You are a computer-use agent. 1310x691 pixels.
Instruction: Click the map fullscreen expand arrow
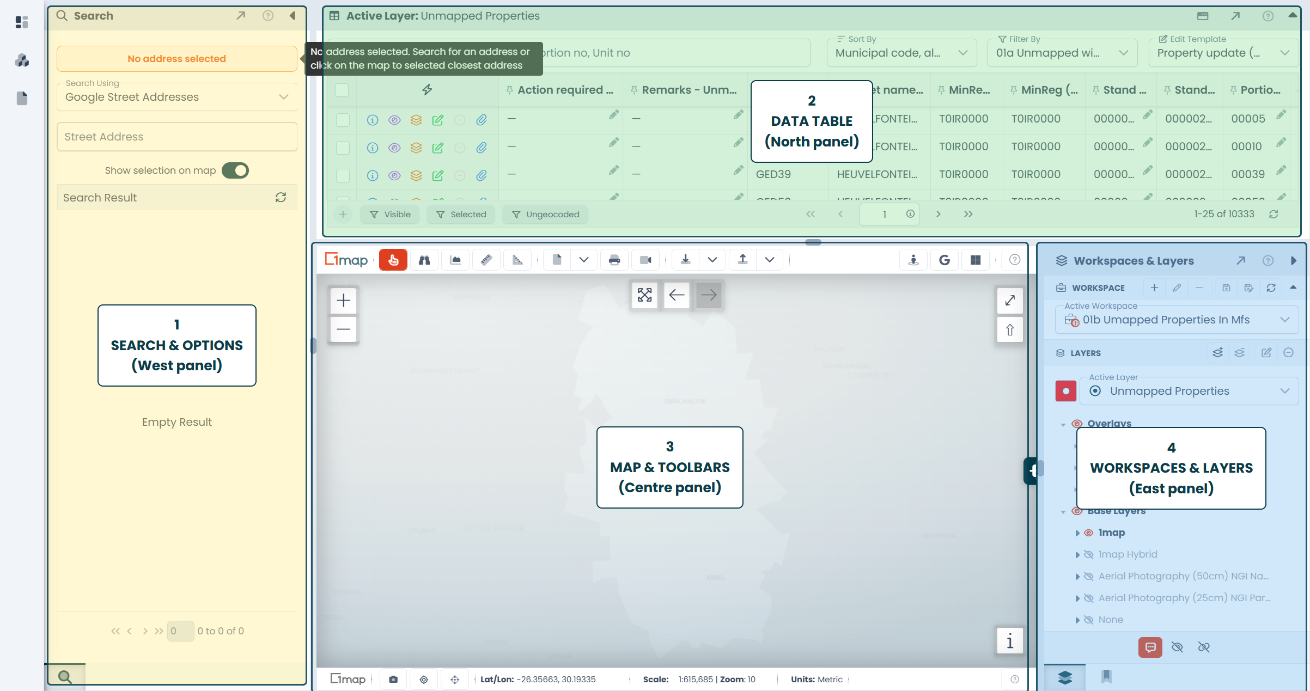pos(1010,301)
